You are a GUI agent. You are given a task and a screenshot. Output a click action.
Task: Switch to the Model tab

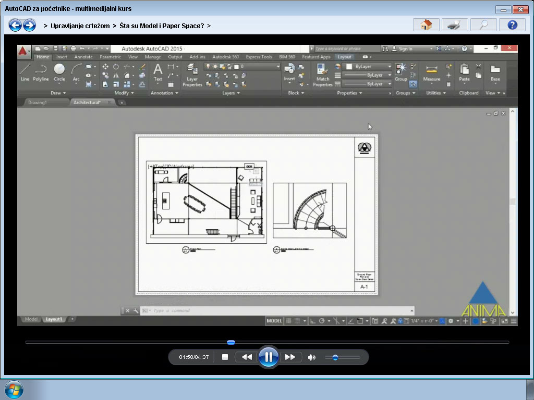click(30, 319)
